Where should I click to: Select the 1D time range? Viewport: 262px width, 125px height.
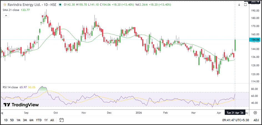(5, 120)
